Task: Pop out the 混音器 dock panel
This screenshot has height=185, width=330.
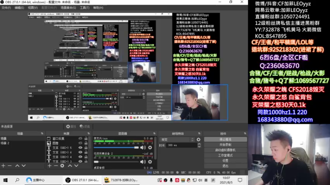Action: (154, 133)
